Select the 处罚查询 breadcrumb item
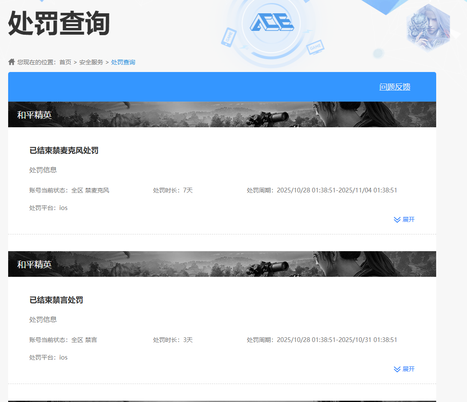 123,62
